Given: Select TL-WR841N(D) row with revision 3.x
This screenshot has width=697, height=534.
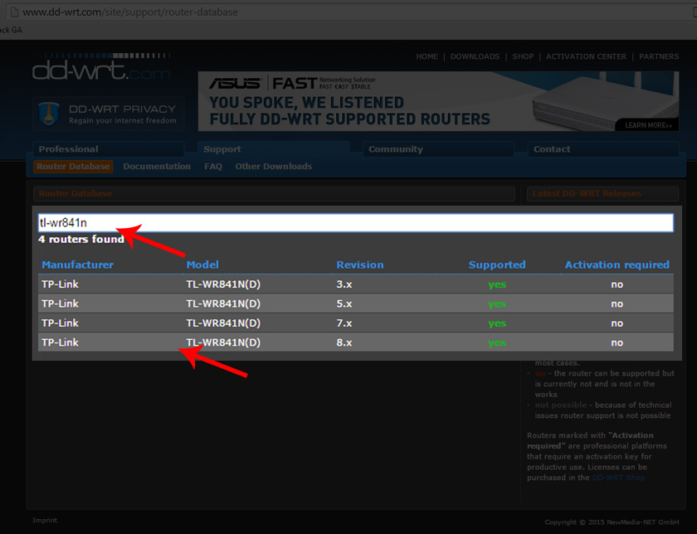Looking at the screenshot, I should point(356,284).
